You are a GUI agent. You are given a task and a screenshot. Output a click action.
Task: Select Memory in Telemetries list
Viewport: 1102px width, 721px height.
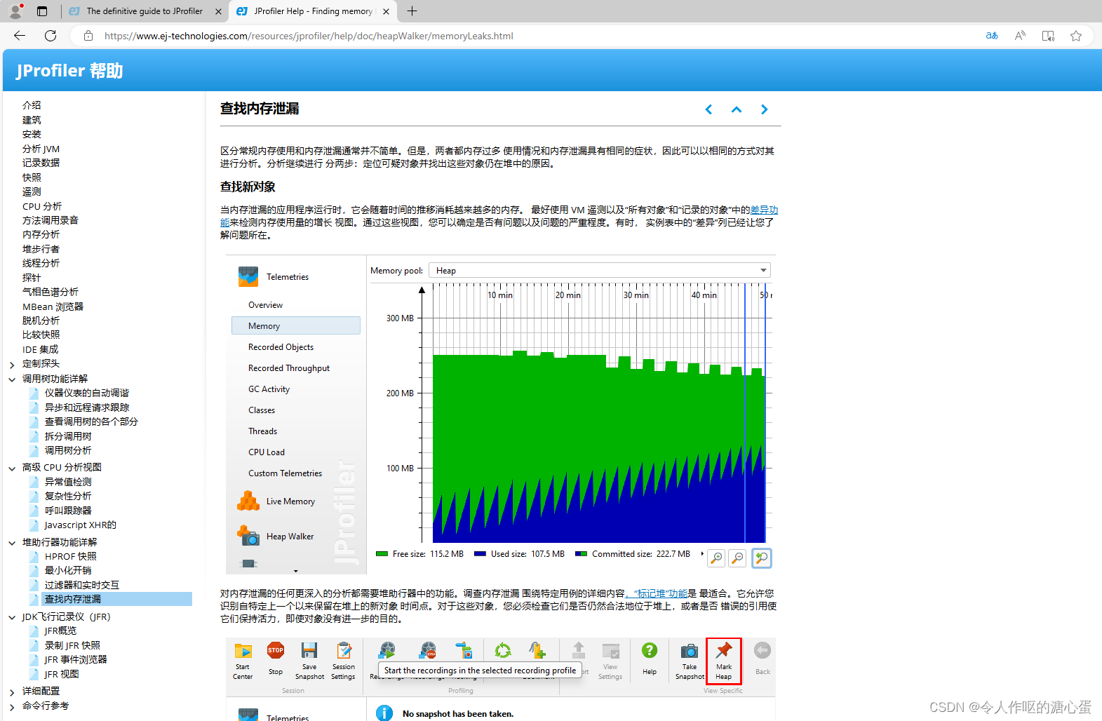coord(295,325)
